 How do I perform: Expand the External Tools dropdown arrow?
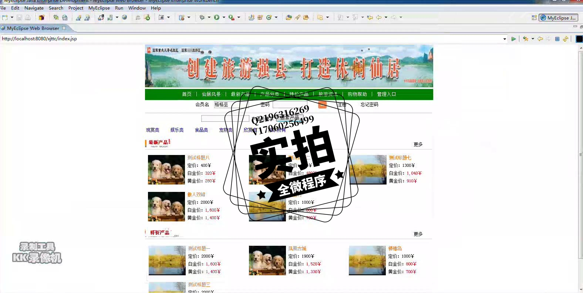click(239, 17)
